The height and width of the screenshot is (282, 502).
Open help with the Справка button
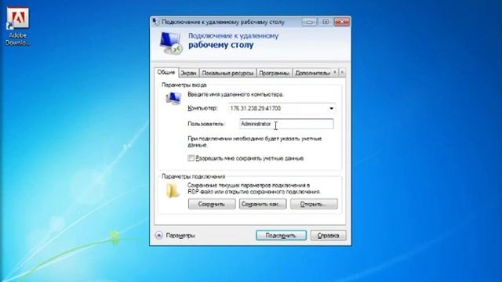point(328,236)
